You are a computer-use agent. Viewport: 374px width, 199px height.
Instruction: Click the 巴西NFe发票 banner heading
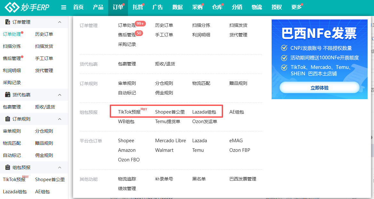pyautogui.click(x=319, y=33)
